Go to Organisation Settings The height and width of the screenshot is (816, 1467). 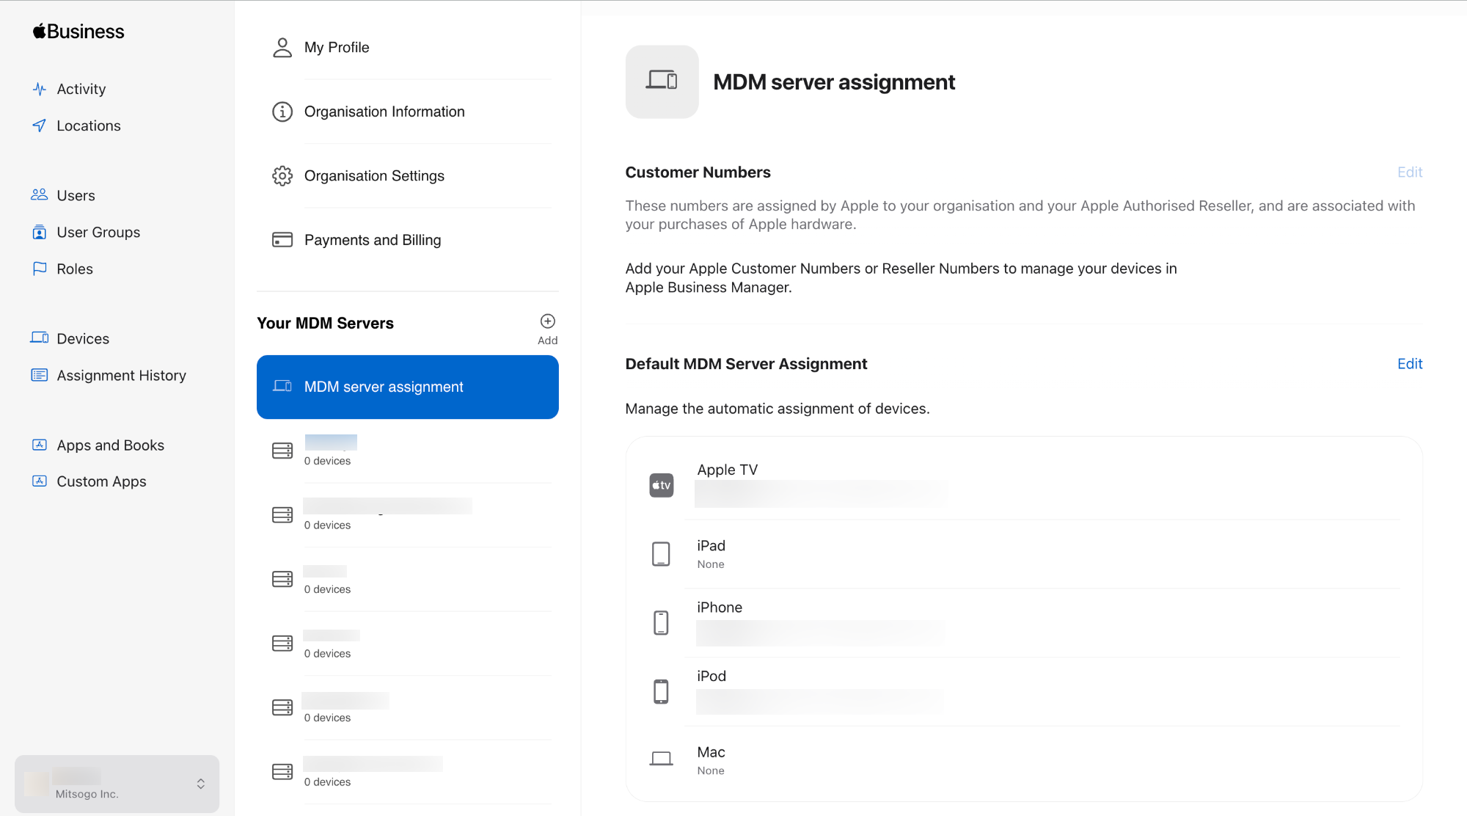[408, 176]
